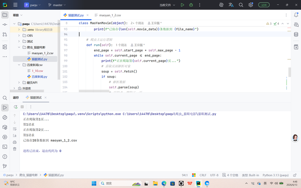Run the current file with green play
The image size is (301, 188).
point(182,5)
